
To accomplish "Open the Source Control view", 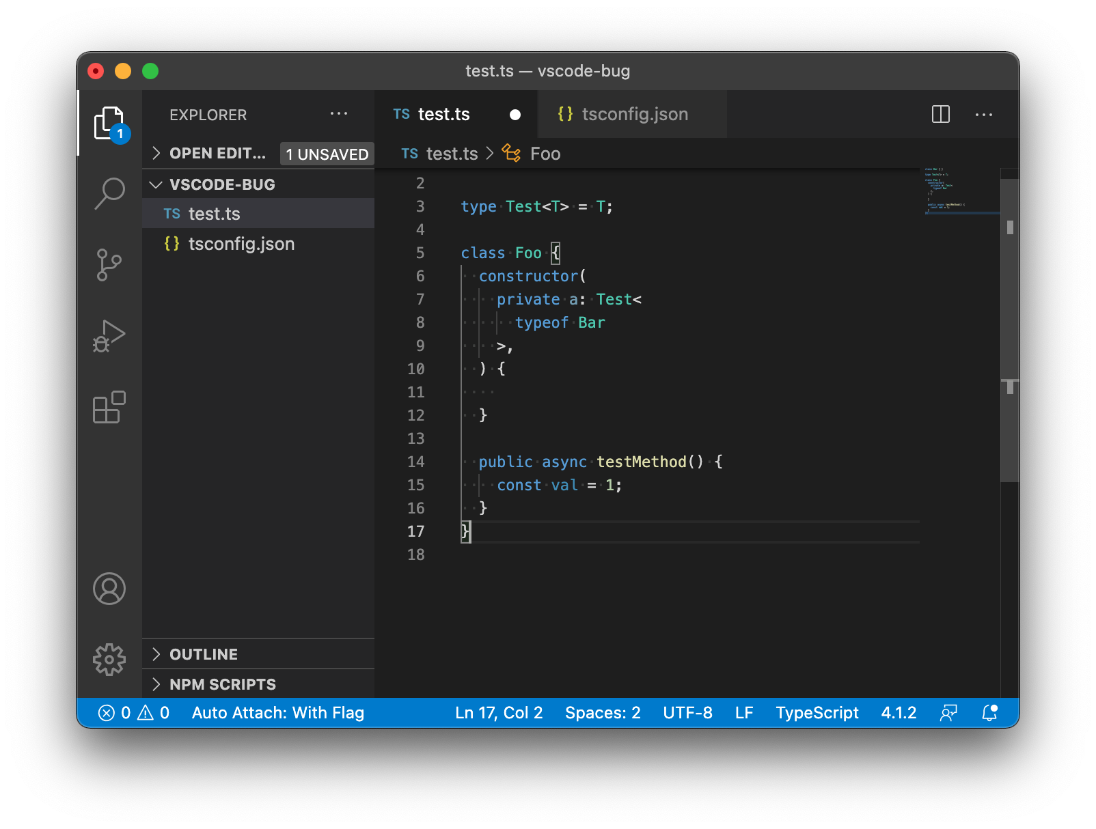I will 109,265.
